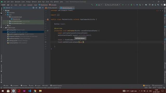Open the Layout Inspector
The height and width of the screenshot is (93, 166).
click(157, 86)
